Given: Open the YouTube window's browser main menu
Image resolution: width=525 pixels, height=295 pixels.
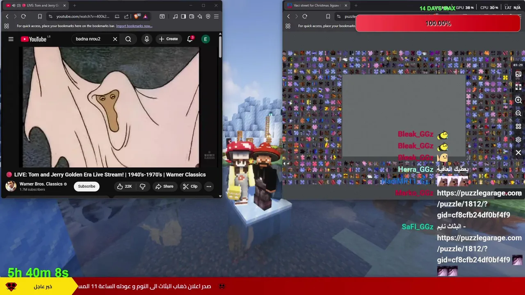Looking at the screenshot, I should pyautogui.click(x=216, y=16).
